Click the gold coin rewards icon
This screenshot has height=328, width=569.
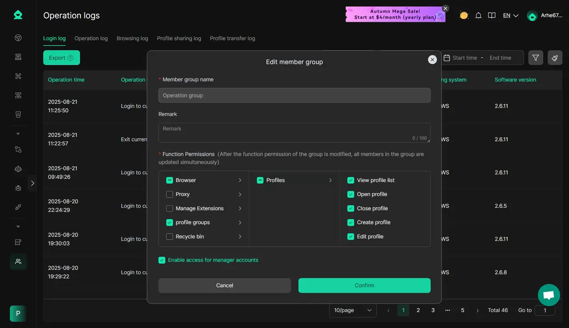coord(464,16)
